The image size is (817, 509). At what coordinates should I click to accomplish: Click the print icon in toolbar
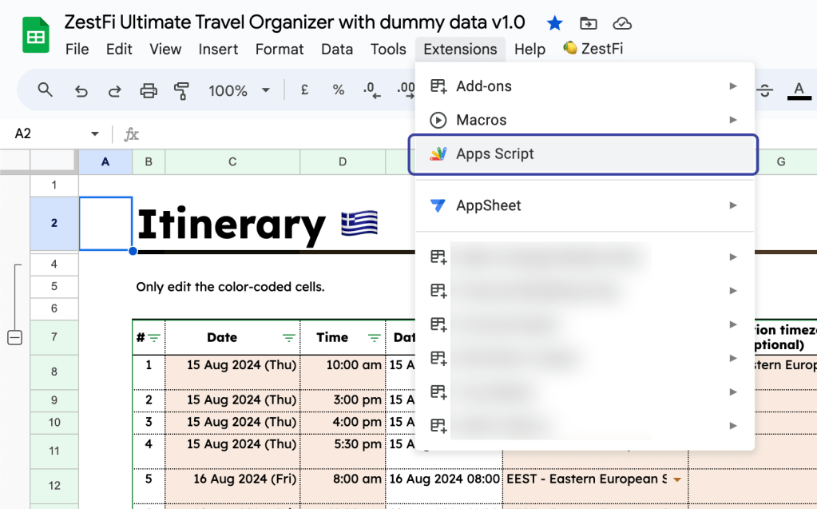pos(149,90)
